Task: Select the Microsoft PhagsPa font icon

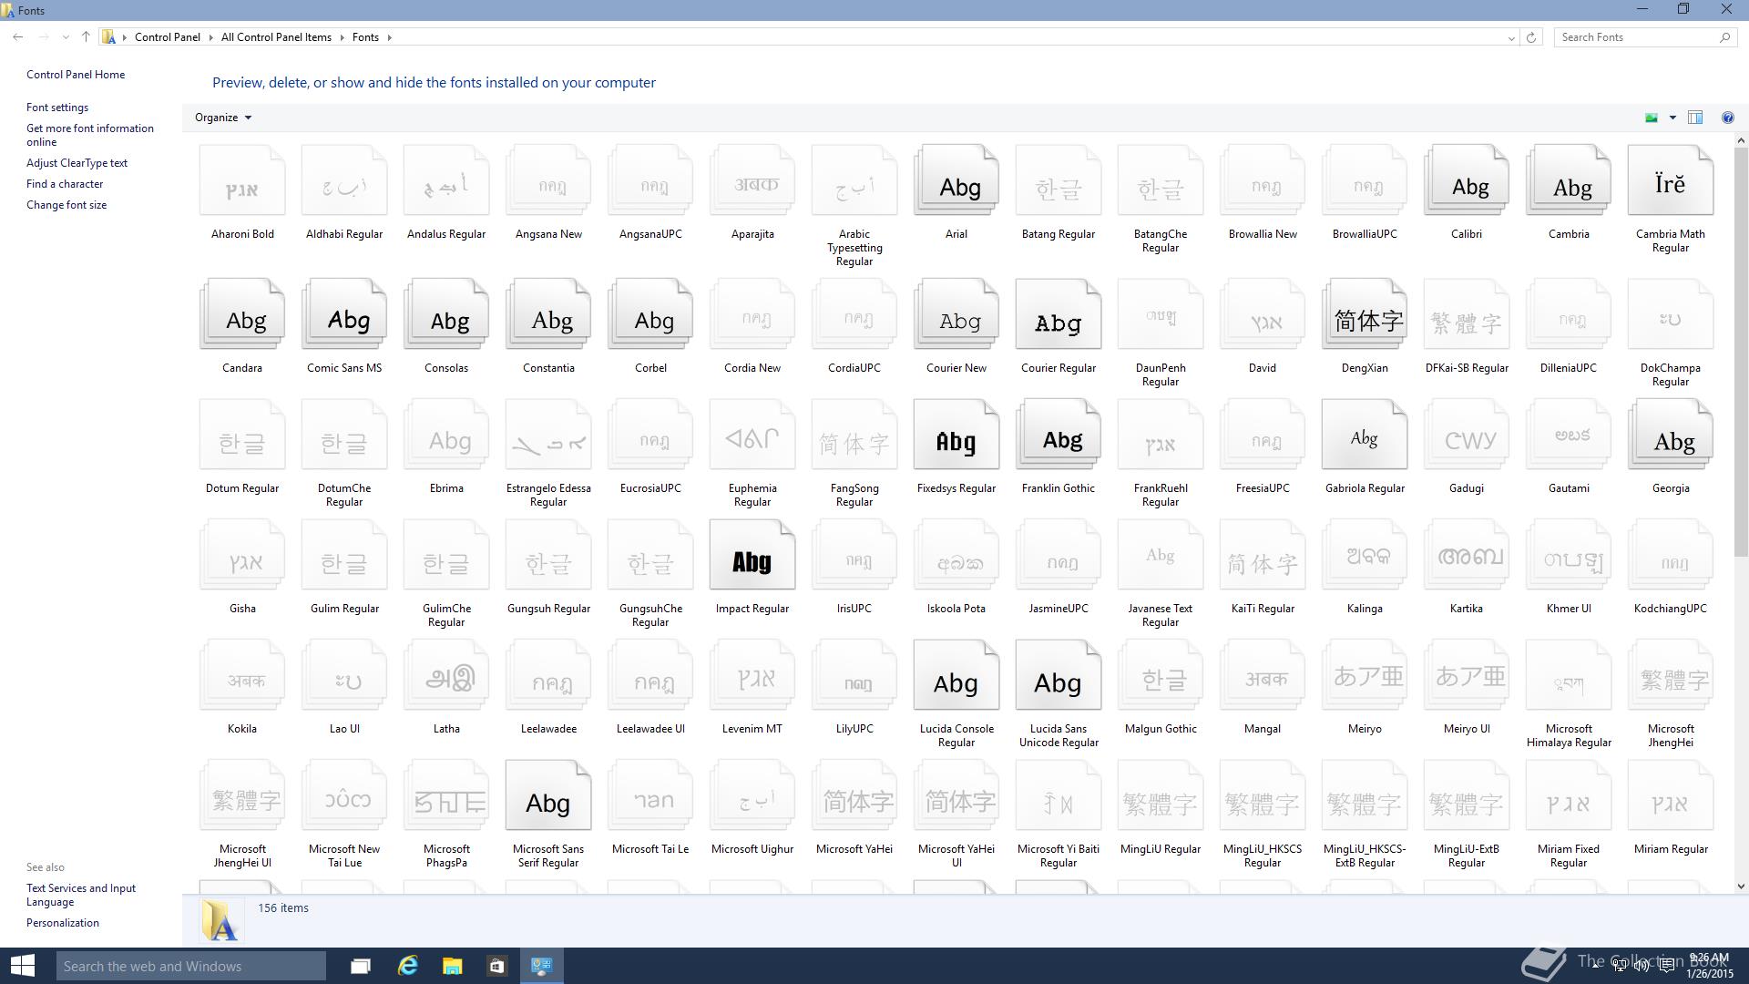Action: (446, 795)
